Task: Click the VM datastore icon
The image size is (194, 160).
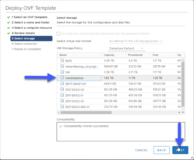Action: [x=62, y=72]
